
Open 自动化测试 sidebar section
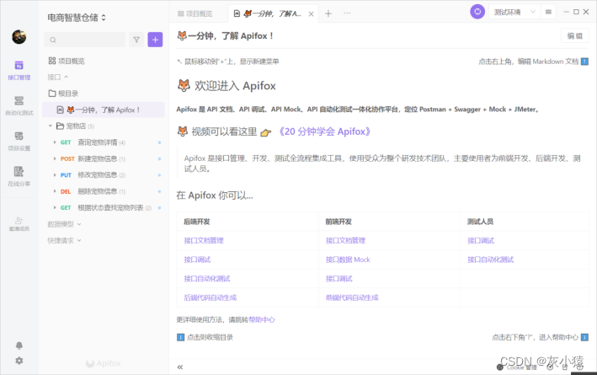click(x=19, y=105)
